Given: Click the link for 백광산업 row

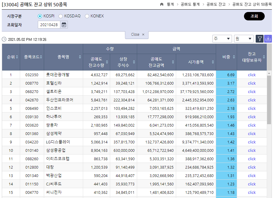Looking at the screenshot, I should tap(251, 175).
